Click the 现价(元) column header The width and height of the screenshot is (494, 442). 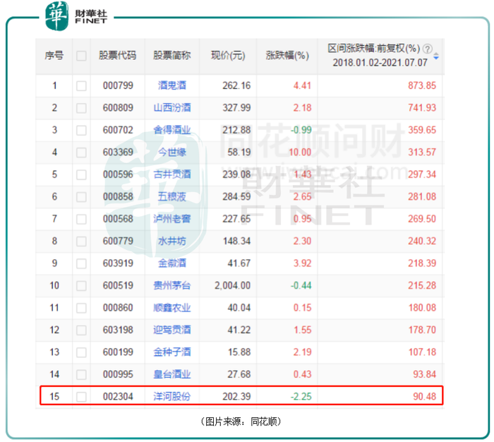(228, 56)
